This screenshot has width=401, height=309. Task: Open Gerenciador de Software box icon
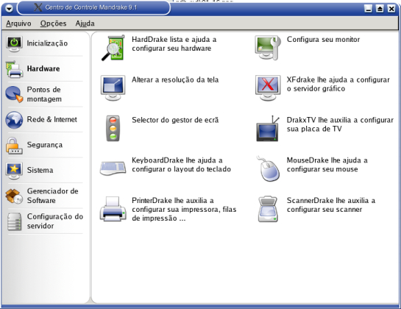[14, 196]
